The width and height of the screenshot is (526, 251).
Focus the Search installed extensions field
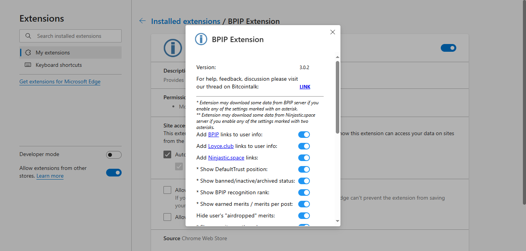click(x=70, y=36)
